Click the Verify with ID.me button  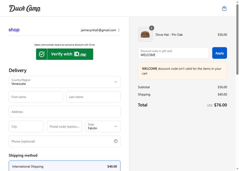[x=65, y=54]
